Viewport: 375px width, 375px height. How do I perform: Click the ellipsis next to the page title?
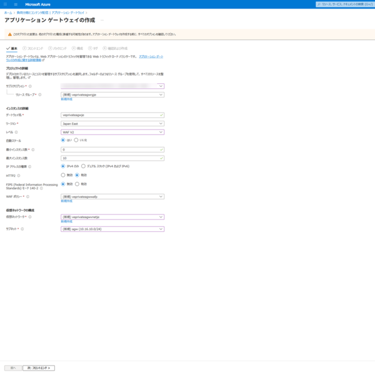[x=102, y=20]
